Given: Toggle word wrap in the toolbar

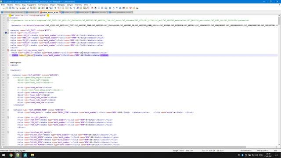Looking at the screenshot, I should click(71, 8).
